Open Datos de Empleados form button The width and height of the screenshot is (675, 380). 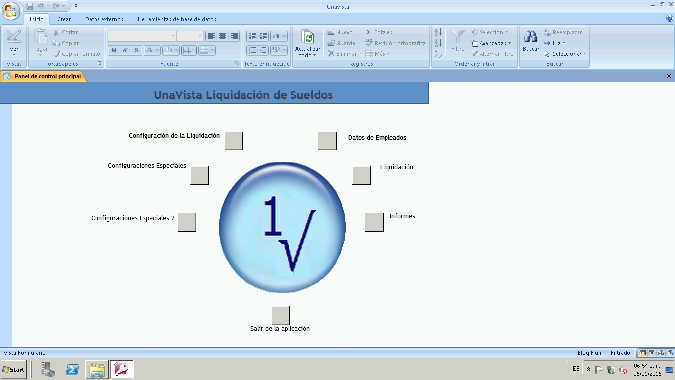click(327, 141)
